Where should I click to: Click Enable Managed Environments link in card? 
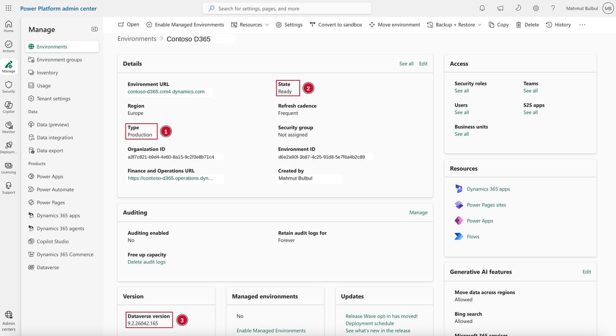pyautogui.click(x=271, y=331)
